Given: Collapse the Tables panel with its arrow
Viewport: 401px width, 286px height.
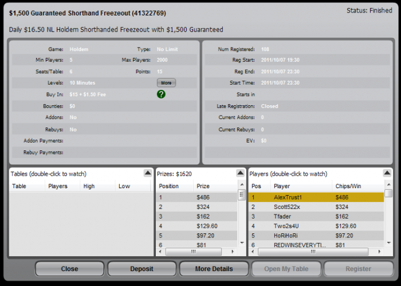Looking at the screenshot, I should tap(148, 173).
